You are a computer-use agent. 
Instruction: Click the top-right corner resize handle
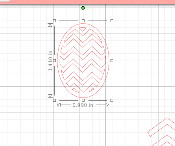pos(112,21)
